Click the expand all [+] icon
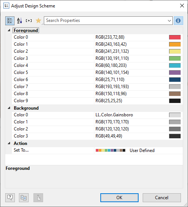Viewport: 188px width, 207px height. (x=29, y=20)
